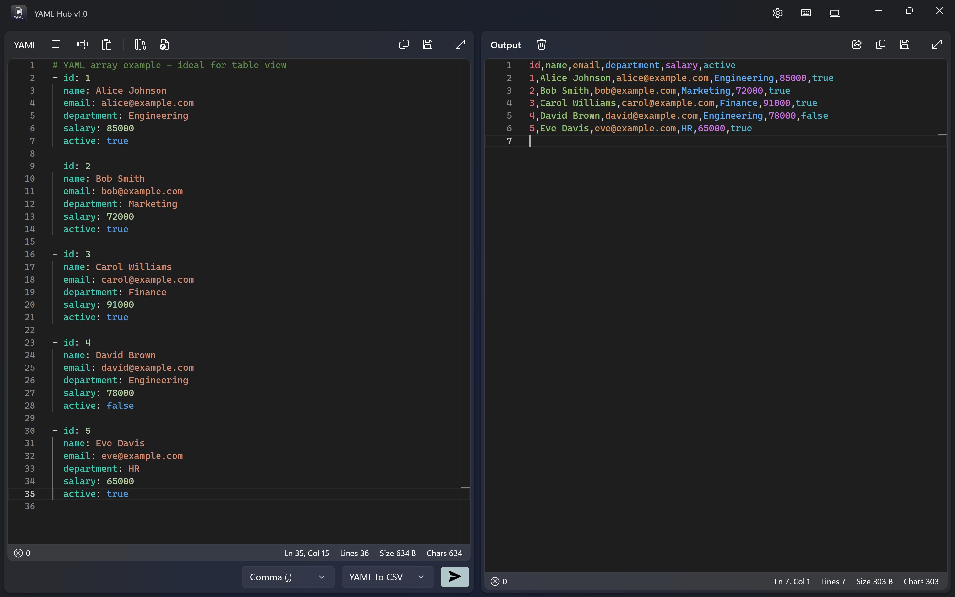Click the Bob Smith CSV row in Output
Image resolution: width=955 pixels, height=597 pixels.
660,91
